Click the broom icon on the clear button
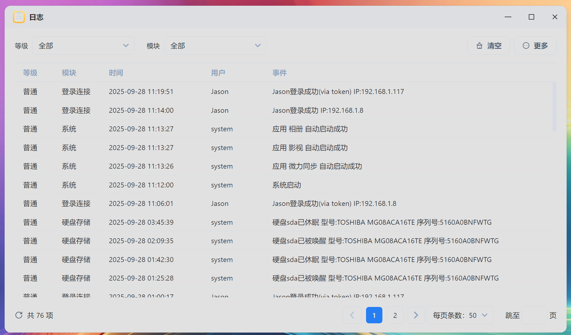Viewport: 571px width, 335px height. coord(479,46)
